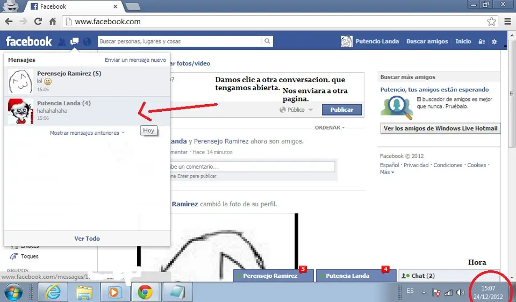Expand Mostrar mensajes anteriores
516x302 pixels.
87,133
